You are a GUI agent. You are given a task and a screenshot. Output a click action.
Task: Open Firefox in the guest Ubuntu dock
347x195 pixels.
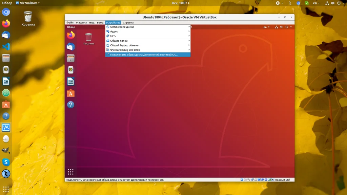pyautogui.click(x=70, y=35)
